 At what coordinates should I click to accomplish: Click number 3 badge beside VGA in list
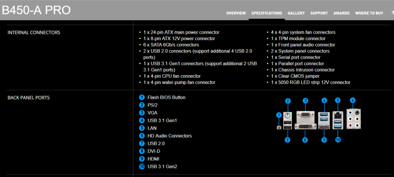142,113
